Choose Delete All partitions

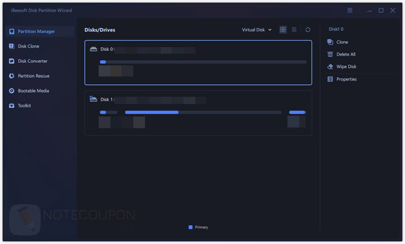pyautogui.click(x=346, y=54)
